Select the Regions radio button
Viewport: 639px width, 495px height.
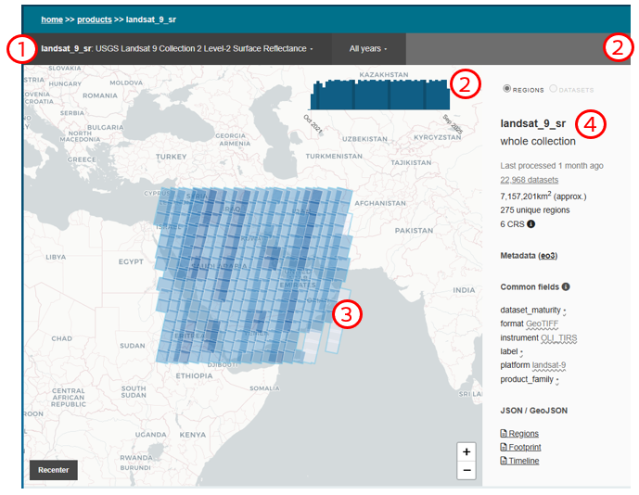pyautogui.click(x=507, y=88)
